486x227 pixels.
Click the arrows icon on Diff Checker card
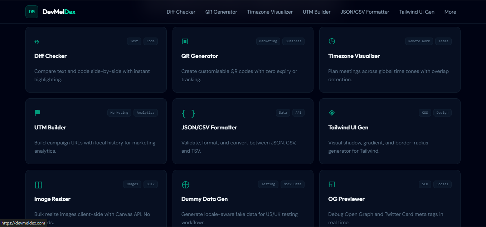tap(37, 41)
